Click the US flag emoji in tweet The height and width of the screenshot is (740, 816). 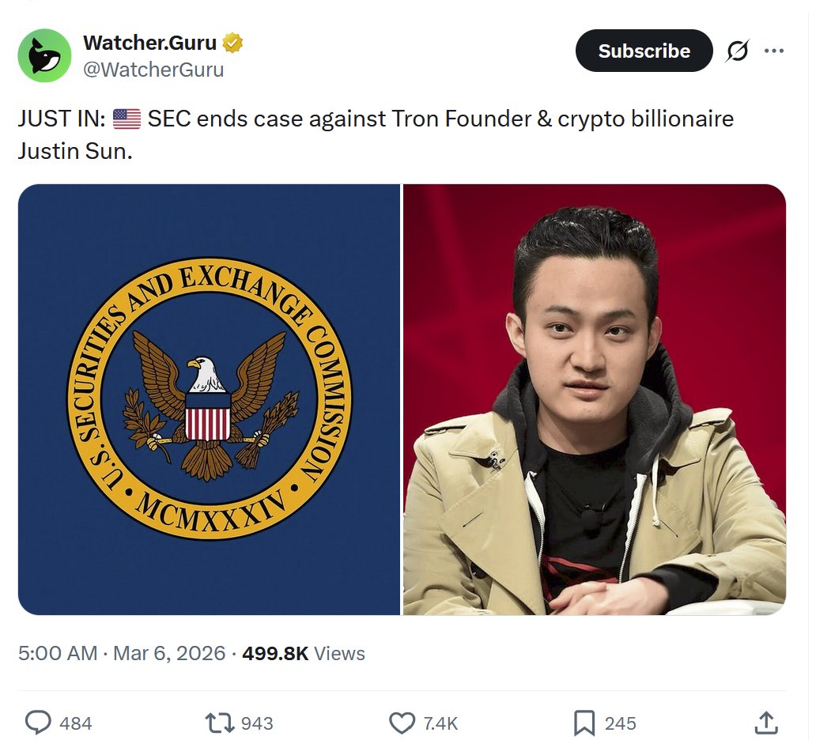pos(127,119)
